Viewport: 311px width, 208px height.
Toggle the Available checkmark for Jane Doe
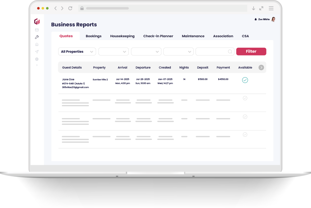coord(245,80)
